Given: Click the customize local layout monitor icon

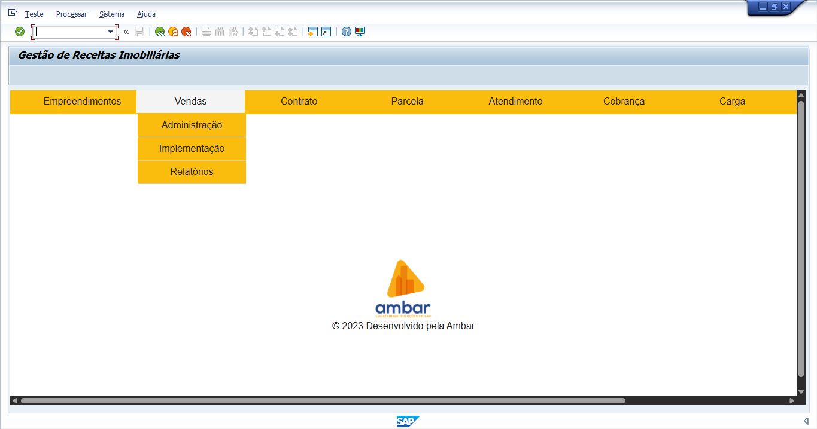Looking at the screenshot, I should pos(360,32).
